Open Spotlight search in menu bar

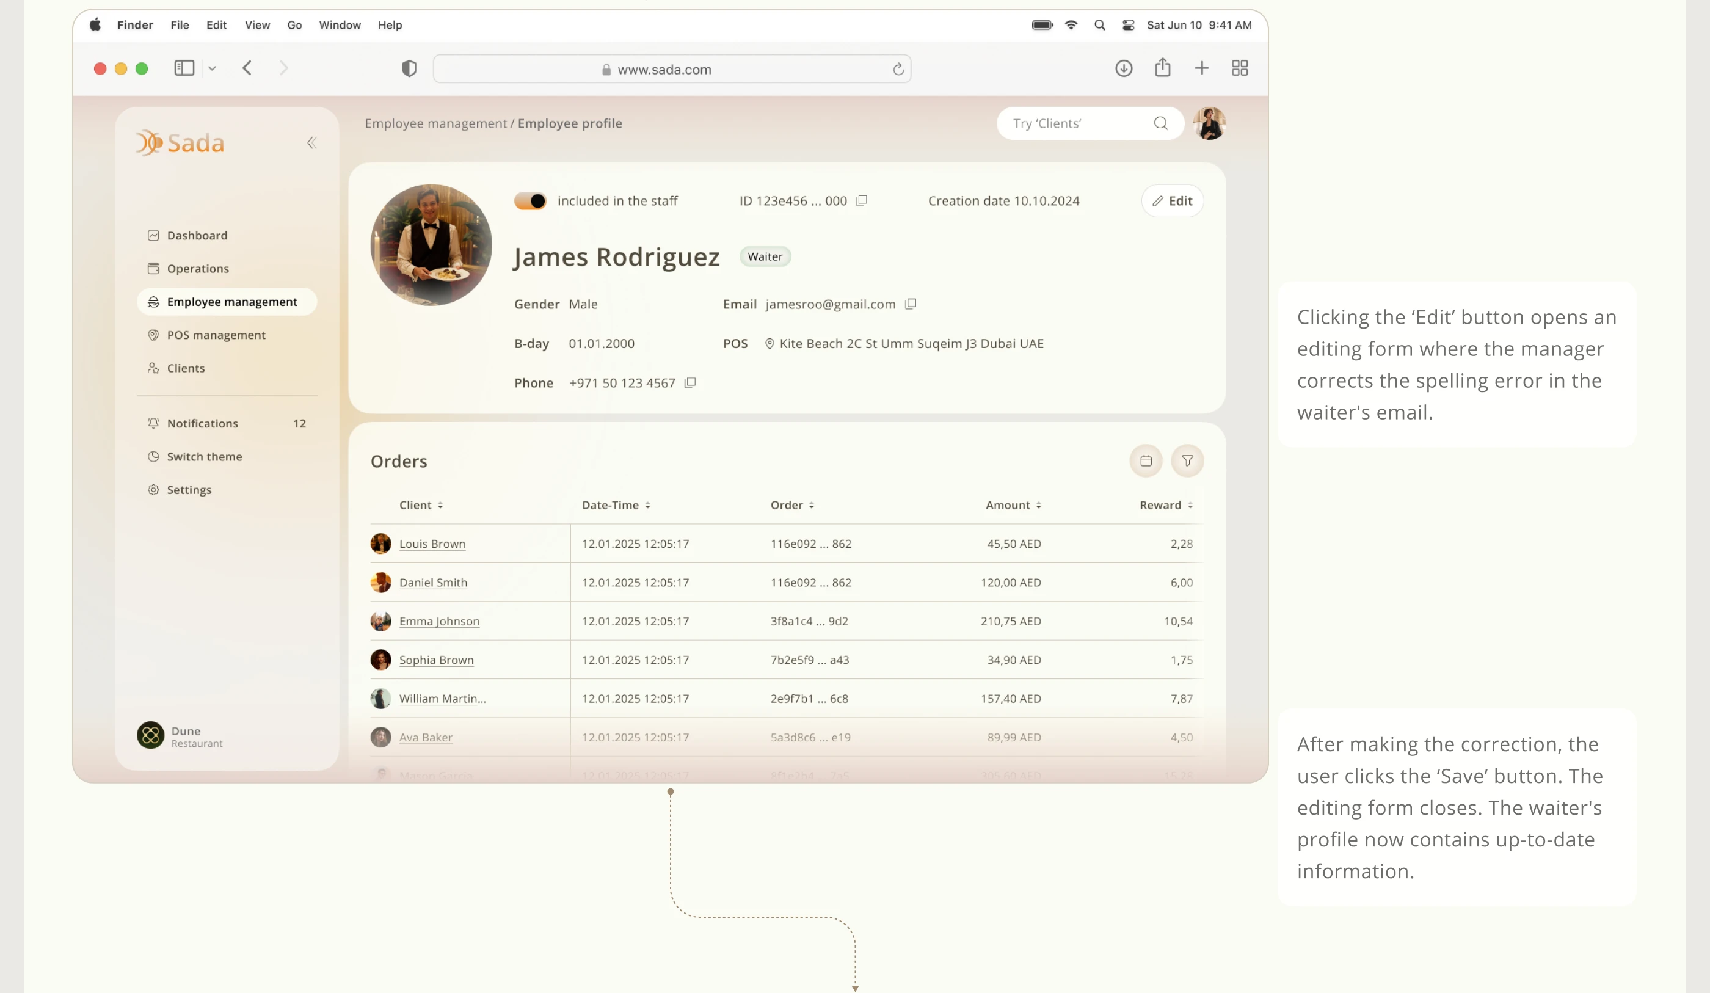point(1100,25)
